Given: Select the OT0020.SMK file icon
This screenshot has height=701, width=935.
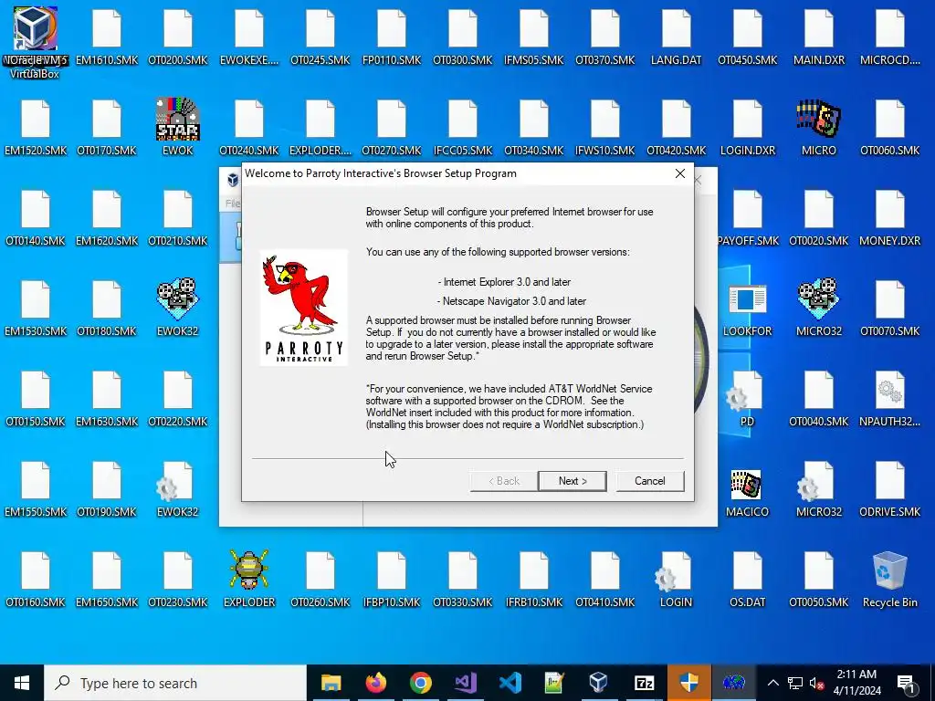Looking at the screenshot, I should tap(819, 217).
